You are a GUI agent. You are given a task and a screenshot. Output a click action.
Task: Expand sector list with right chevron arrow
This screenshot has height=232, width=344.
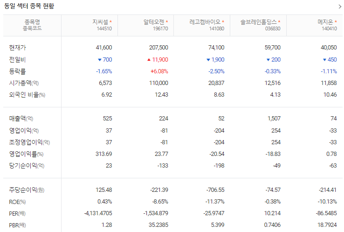tap(340, 7)
